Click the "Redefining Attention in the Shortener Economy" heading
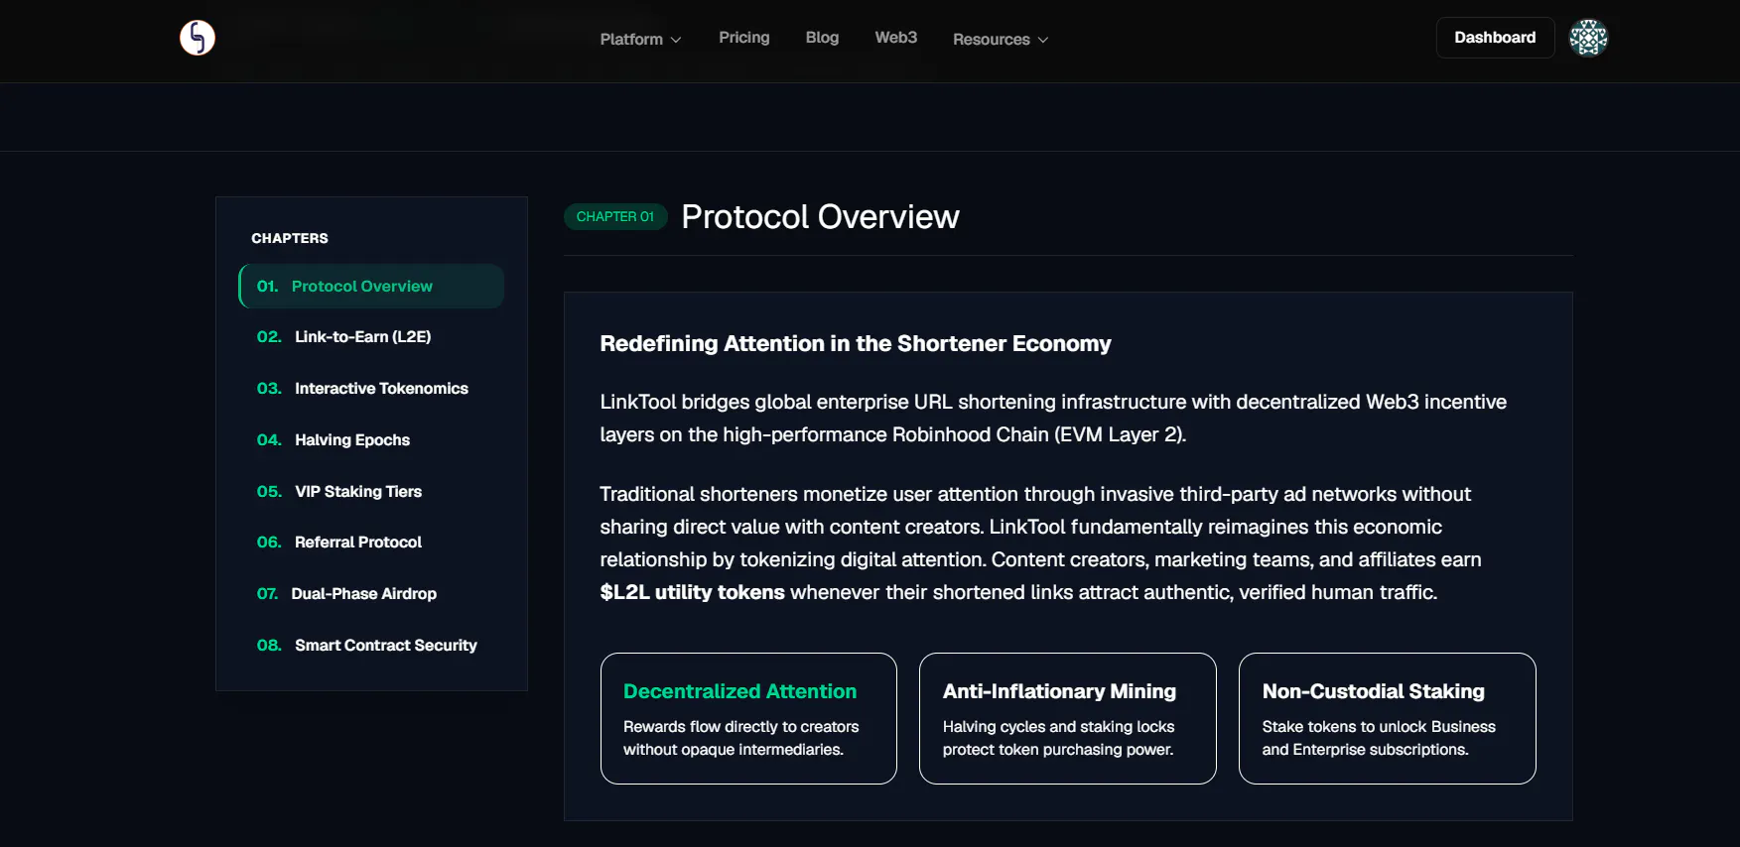Image resolution: width=1740 pixels, height=847 pixels. pyautogui.click(x=856, y=344)
